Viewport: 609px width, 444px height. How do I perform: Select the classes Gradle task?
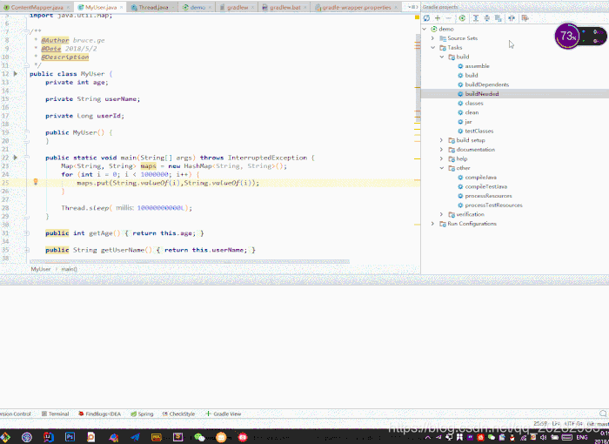(474, 103)
